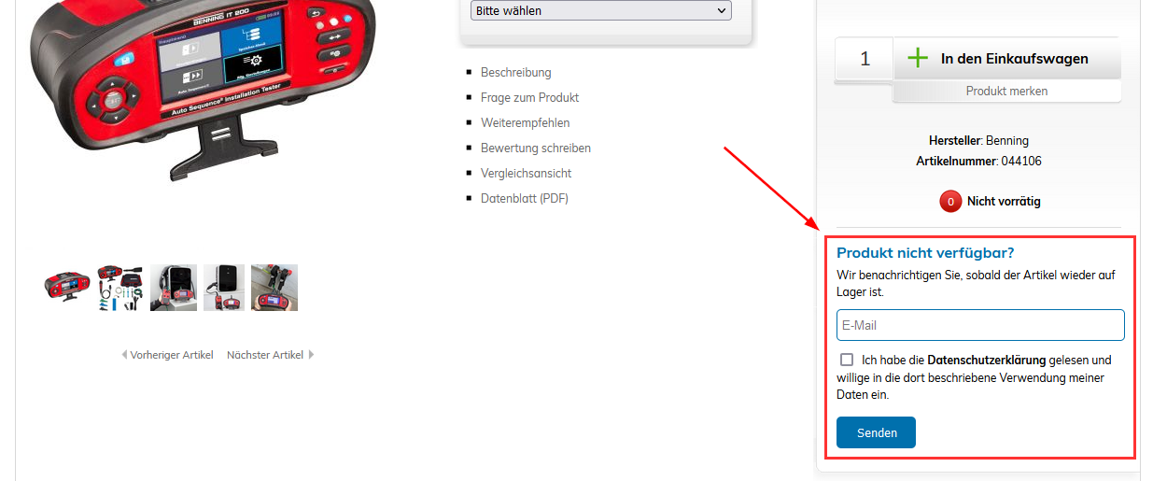1153x481 pixels.
Task: Open the Datenblatt (PDF) link
Action: [525, 198]
